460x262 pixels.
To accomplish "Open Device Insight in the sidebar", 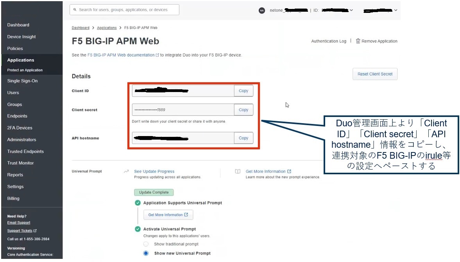I will click(x=21, y=37).
